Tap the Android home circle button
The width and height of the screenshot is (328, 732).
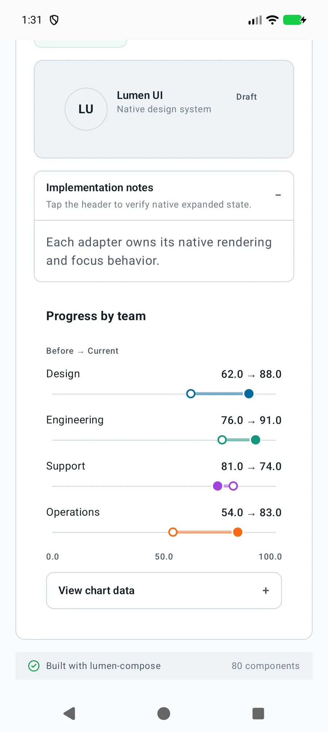click(164, 713)
